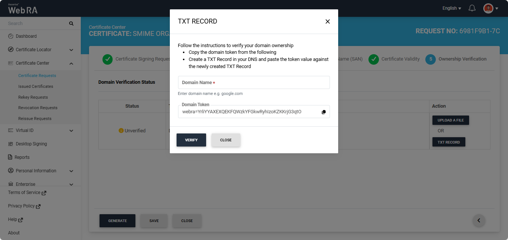This screenshot has width=508, height=240.
Task: Open the Terms of Service link
Action: click(x=24, y=193)
